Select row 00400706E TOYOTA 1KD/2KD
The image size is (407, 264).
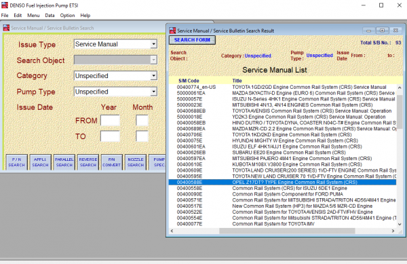point(282,135)
